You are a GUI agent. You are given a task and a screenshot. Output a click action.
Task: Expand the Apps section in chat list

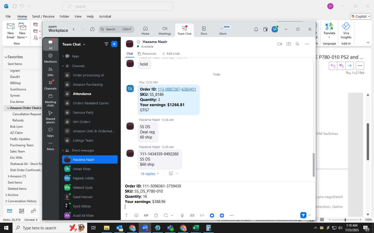tap(63, 56)
